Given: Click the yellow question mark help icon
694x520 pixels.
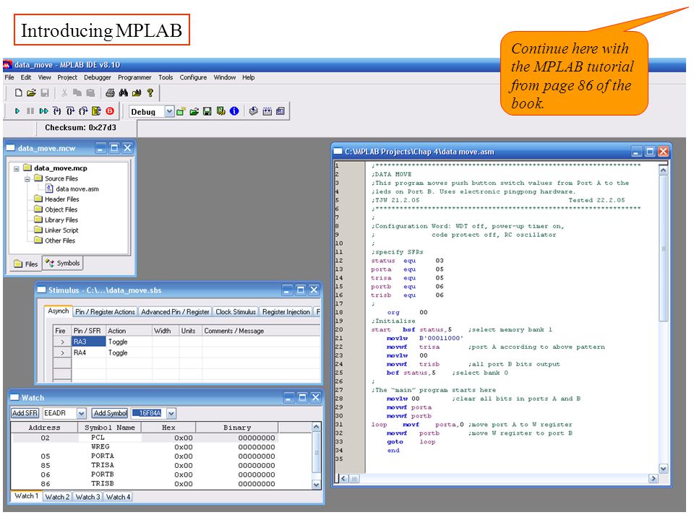Looking at the screenshot, I should tap(150, 93).
